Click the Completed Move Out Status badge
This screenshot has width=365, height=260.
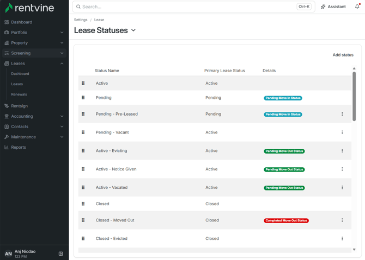coord(286,220)
